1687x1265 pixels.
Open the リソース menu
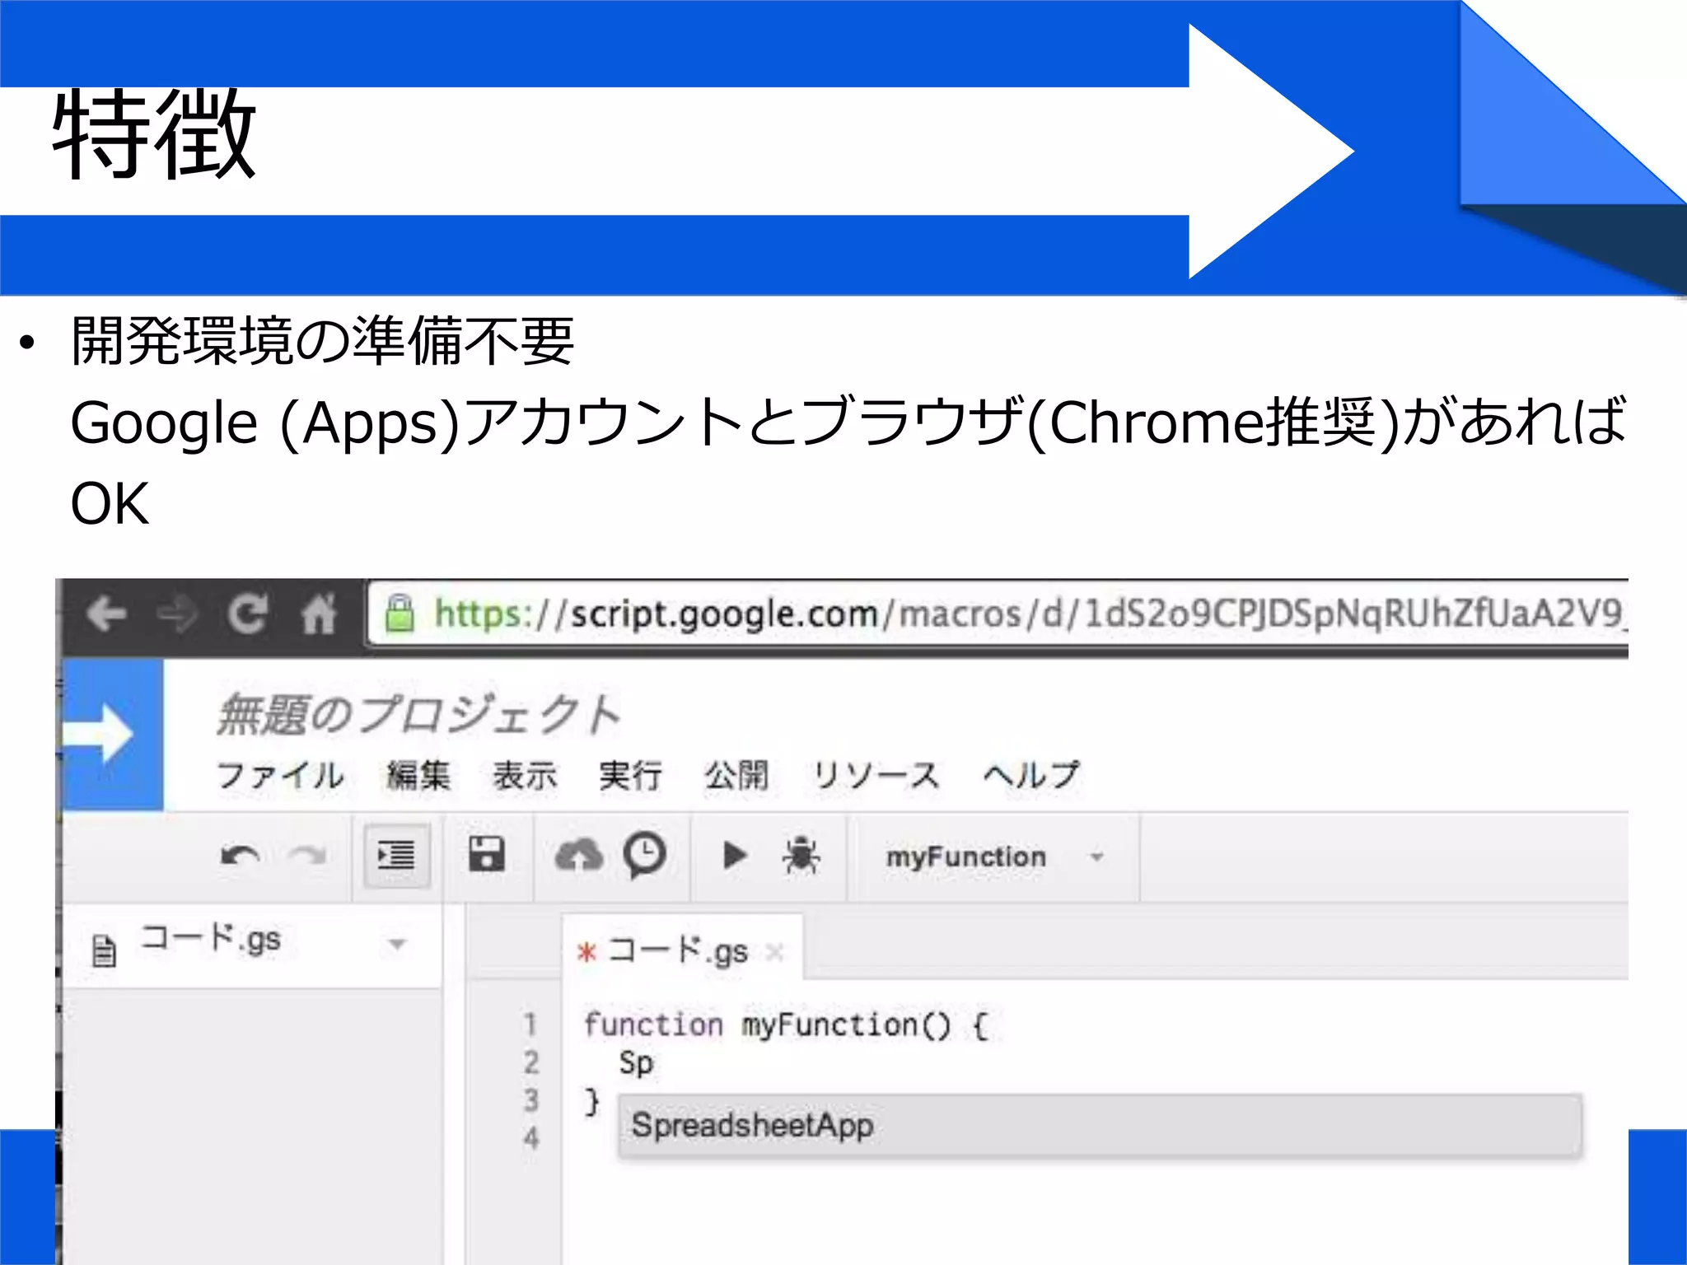pos(876,775)
